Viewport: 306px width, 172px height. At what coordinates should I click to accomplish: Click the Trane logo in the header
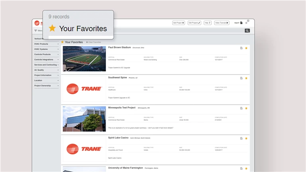pyautogui.click(x=38, y=23)
